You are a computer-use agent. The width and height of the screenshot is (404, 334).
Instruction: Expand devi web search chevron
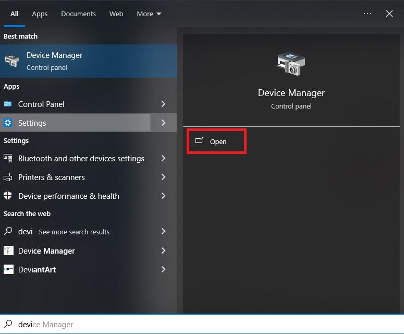163,231
